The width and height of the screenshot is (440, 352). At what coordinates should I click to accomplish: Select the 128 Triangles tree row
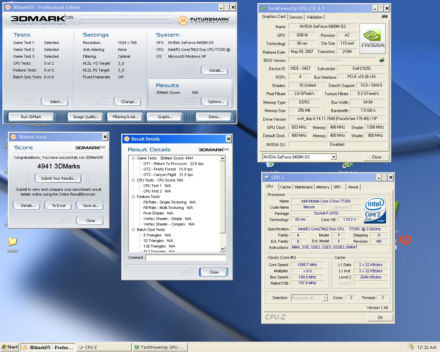pyautogui.click(x=159, y=246)
